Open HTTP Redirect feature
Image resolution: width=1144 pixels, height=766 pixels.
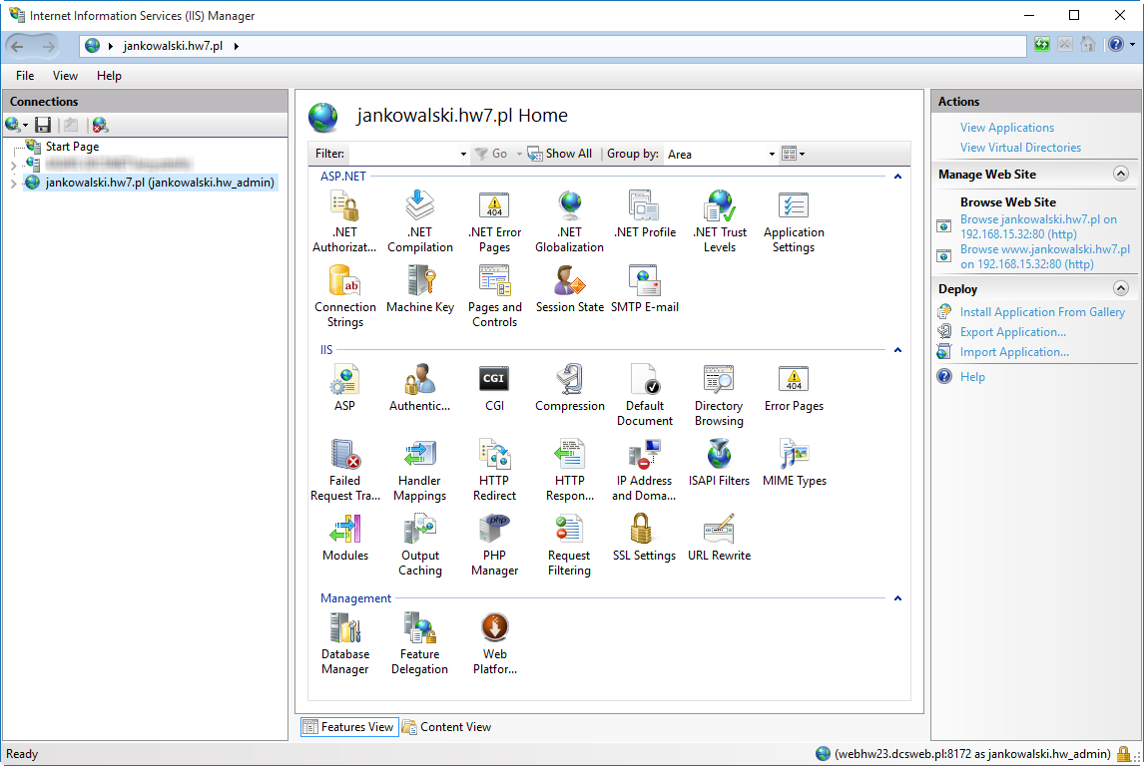point(495,470)
